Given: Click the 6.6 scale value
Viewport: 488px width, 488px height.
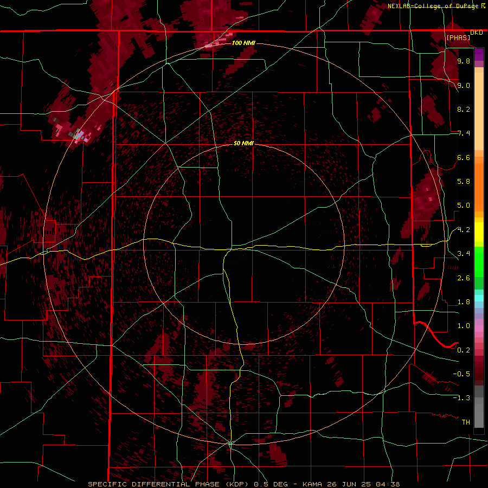Looking at the screenshot, I should 464,157.
